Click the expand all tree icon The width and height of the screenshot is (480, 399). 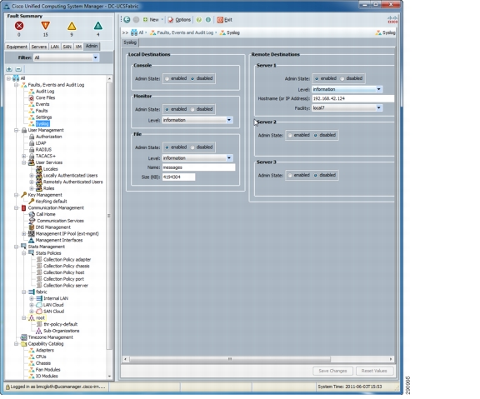click(9, 69)
